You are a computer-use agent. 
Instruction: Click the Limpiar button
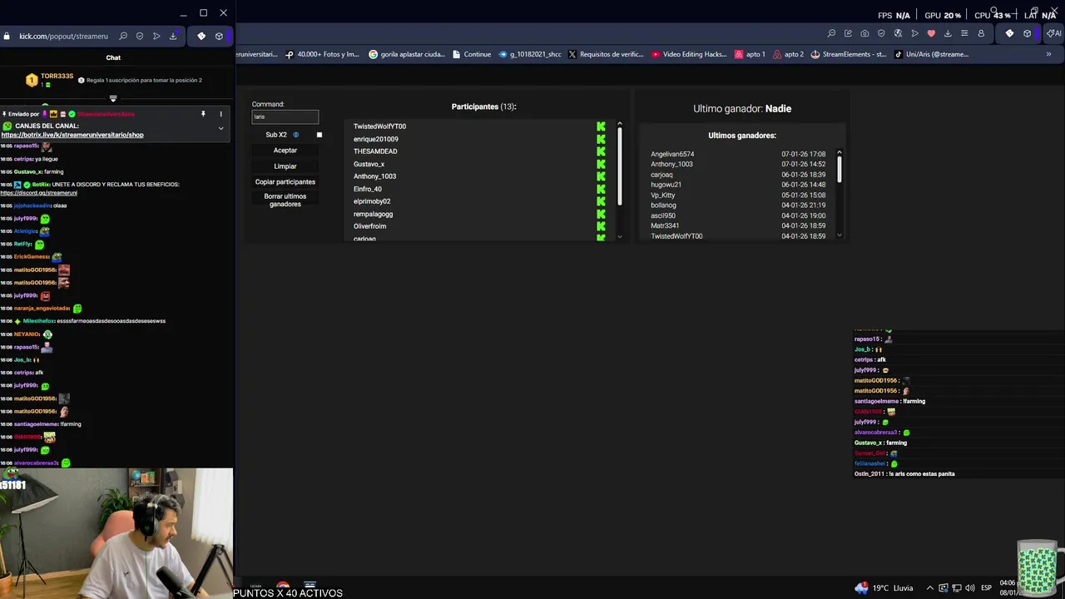285,166
